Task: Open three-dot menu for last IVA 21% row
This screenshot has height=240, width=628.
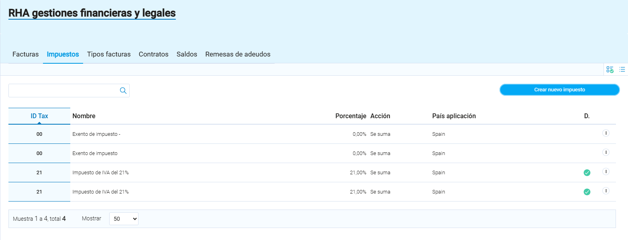Action: 606,191
